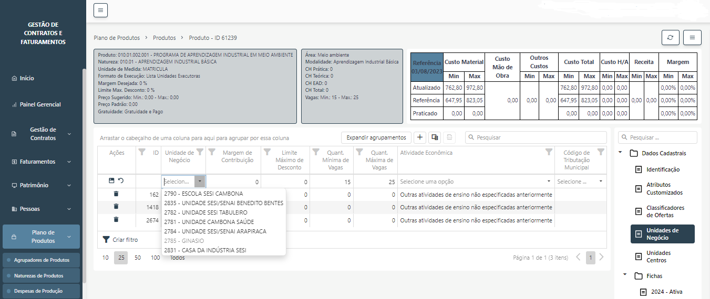Expand the Gestão de Contratos sidebar menu
This screenshot has height=299, width=710.
click(69, 134)
